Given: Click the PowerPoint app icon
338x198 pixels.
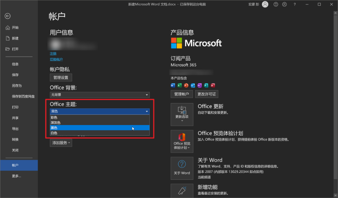Looking at the screenshot, I should coord(186,86).
